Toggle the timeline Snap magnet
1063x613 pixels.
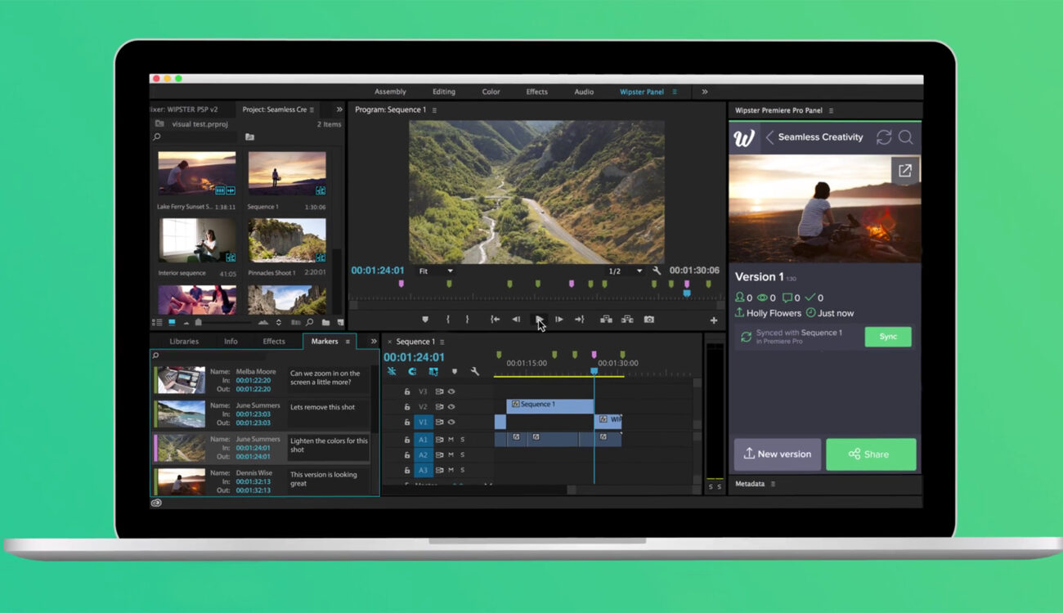412,371
